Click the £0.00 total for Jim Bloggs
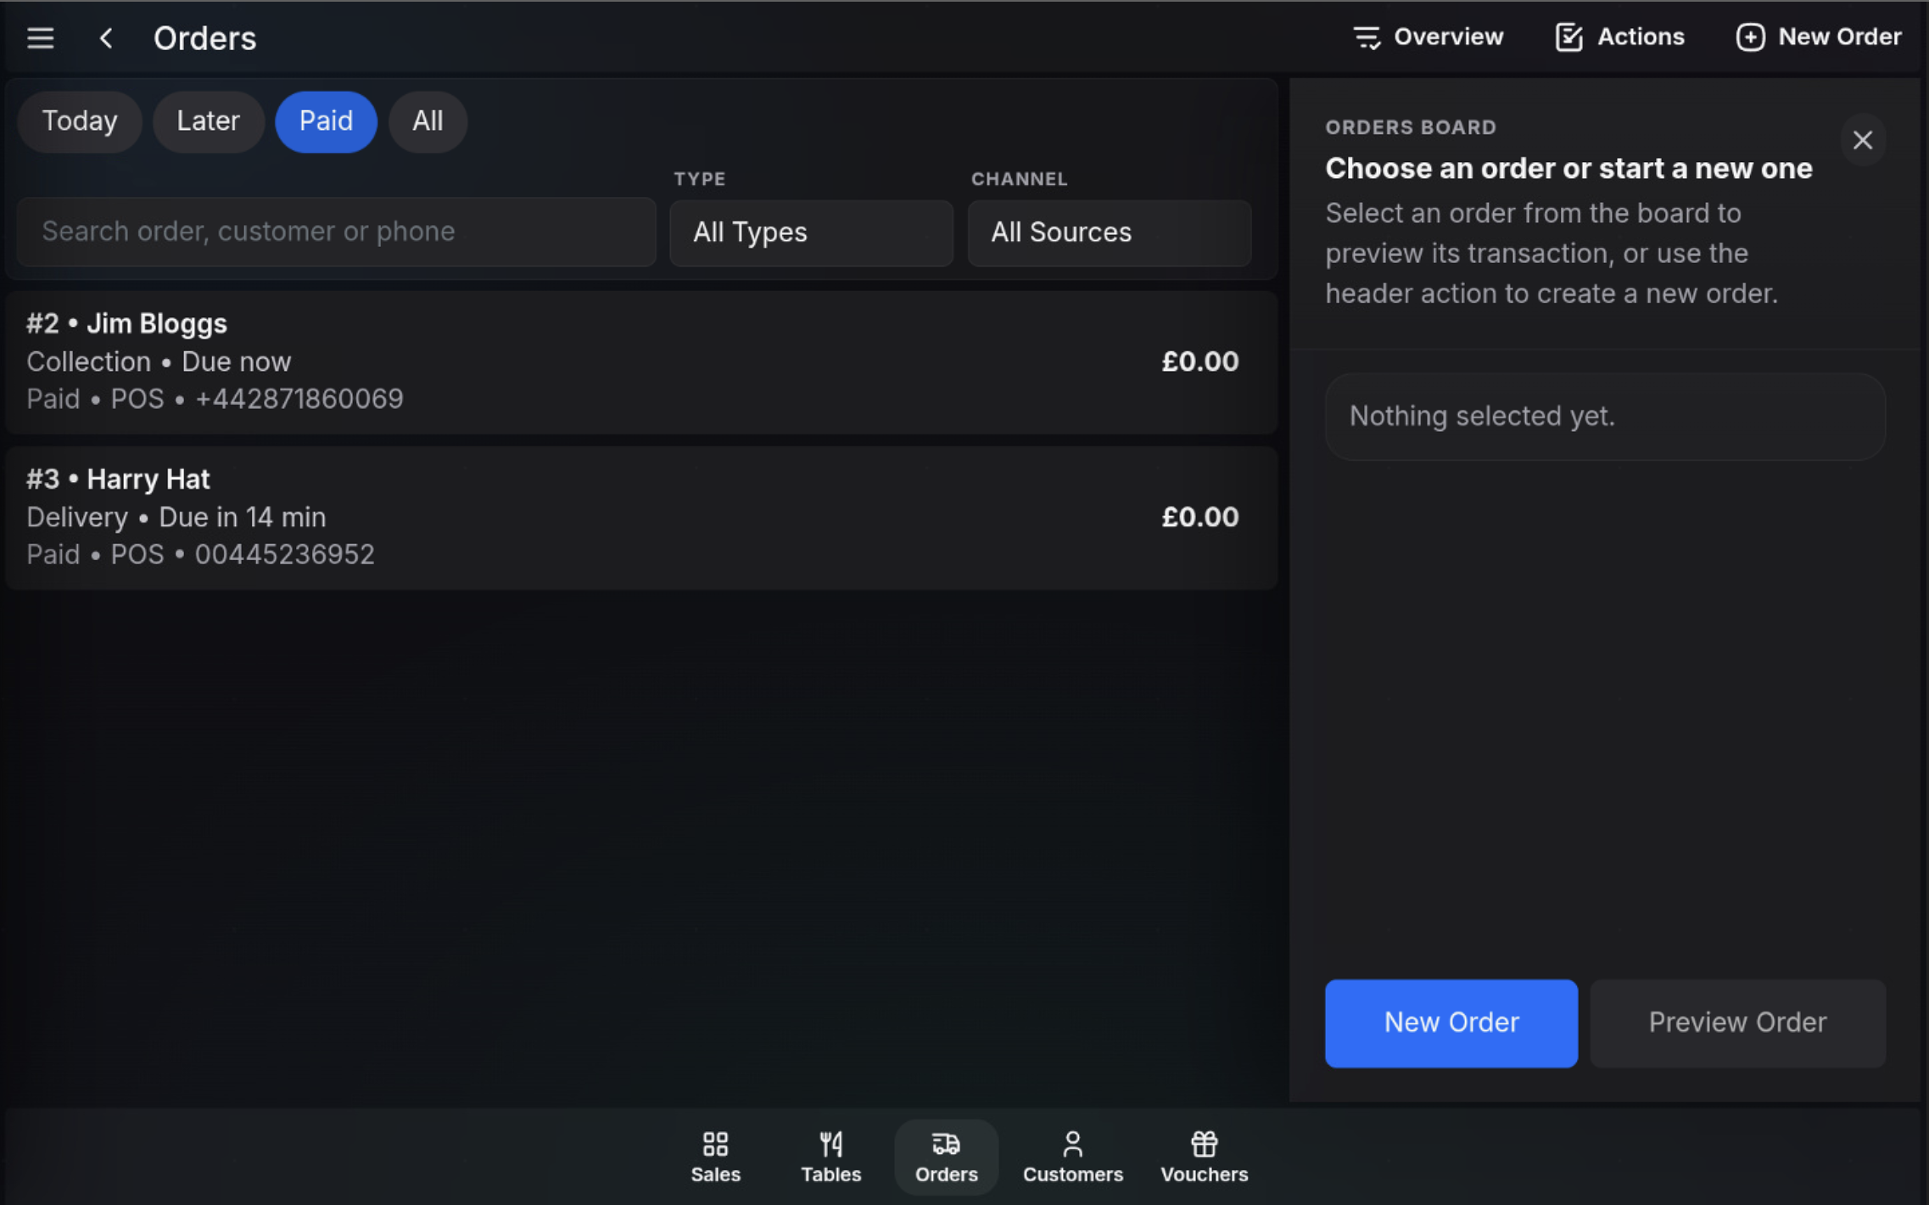 tap(1199, 362)
